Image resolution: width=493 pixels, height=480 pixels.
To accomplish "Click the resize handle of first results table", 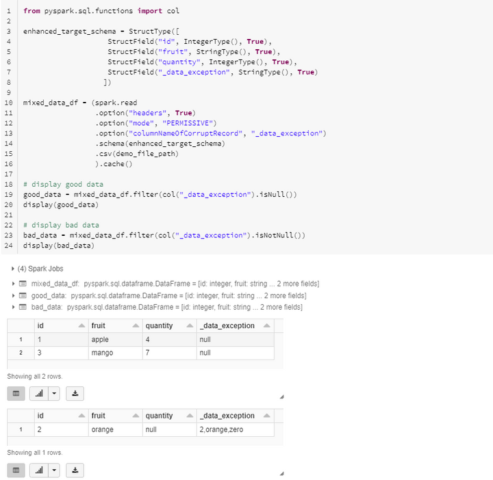I will click(281, 397).
